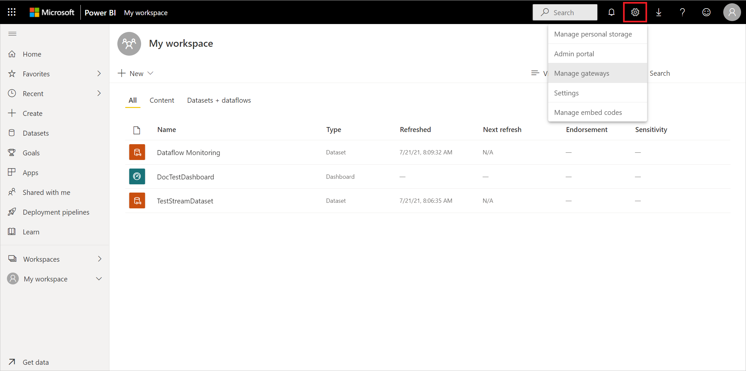Open Goals from the navigation pane
The width and height of the screenshot is (746, 371).
31,152
